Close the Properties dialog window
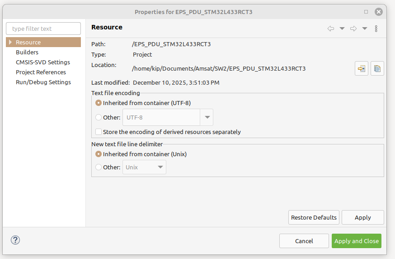 point(379,12)
